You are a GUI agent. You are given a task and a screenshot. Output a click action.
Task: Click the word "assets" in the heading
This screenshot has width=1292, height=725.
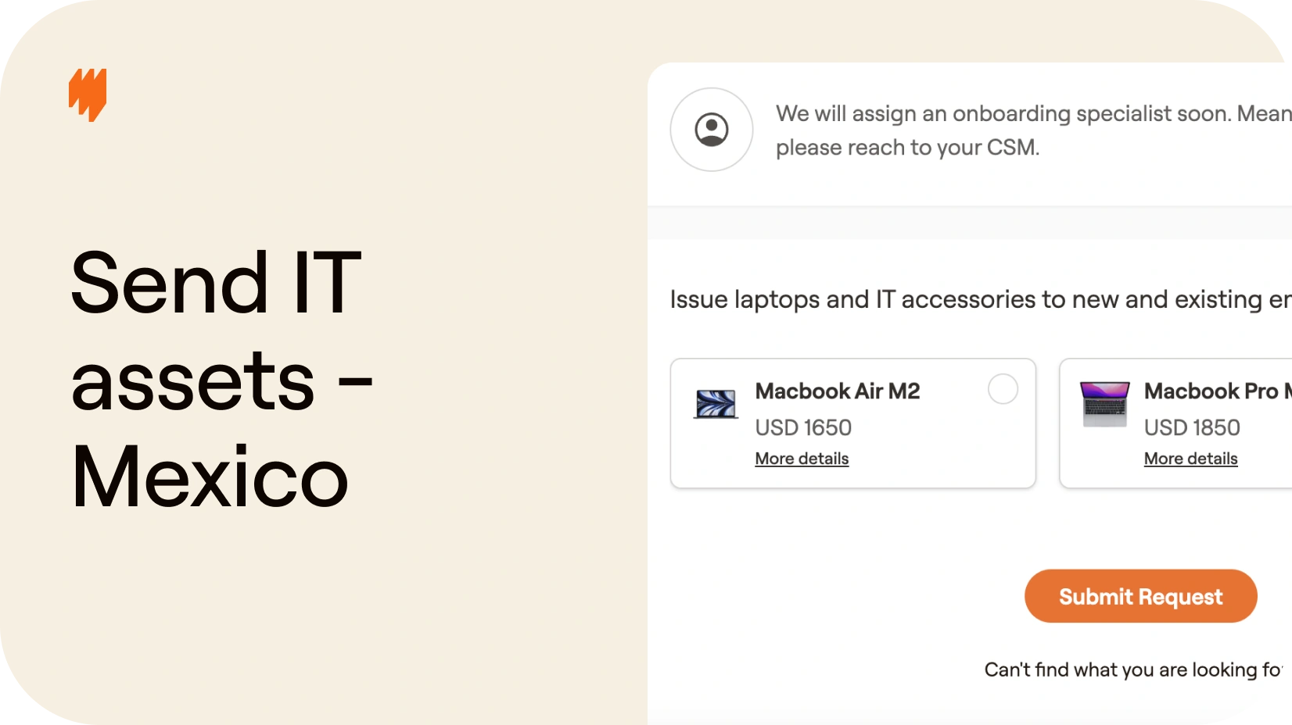click(192, 380)
